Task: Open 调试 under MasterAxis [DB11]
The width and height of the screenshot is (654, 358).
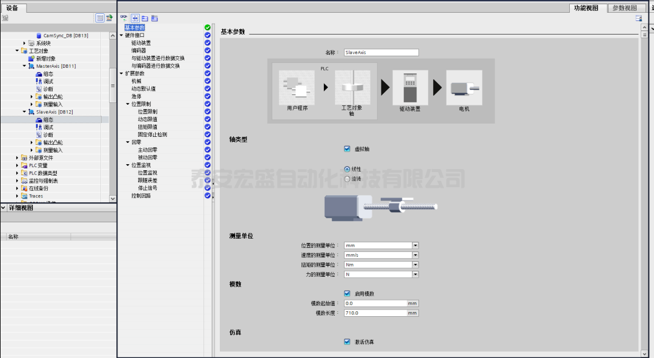Action: [48, 81]
